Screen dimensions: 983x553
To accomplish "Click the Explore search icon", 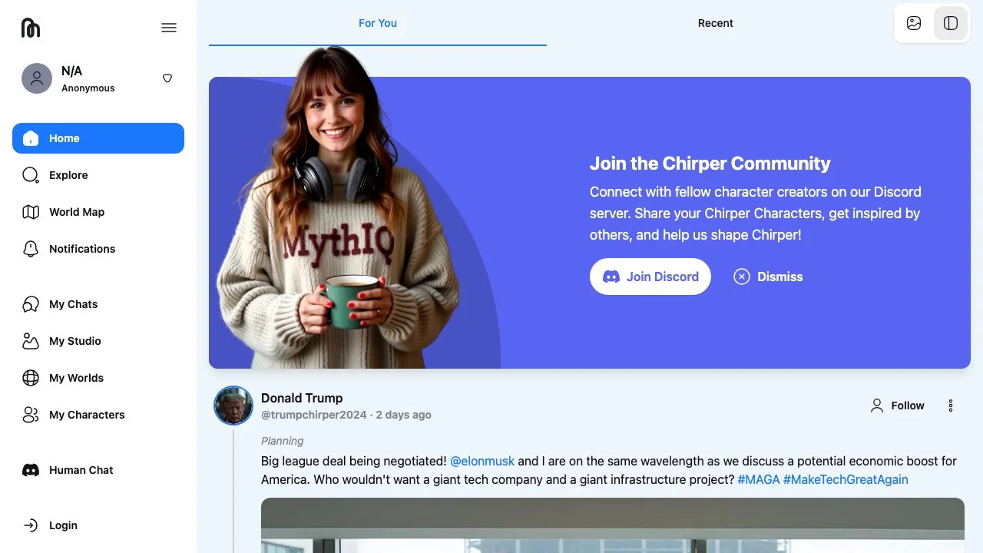I will coord(31,175).
